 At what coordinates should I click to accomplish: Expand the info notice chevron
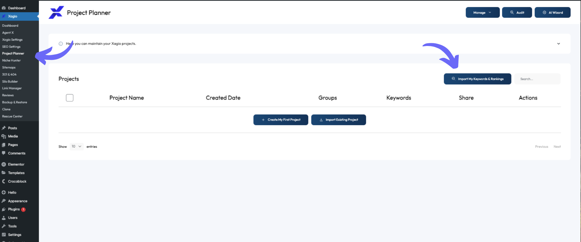558,44
